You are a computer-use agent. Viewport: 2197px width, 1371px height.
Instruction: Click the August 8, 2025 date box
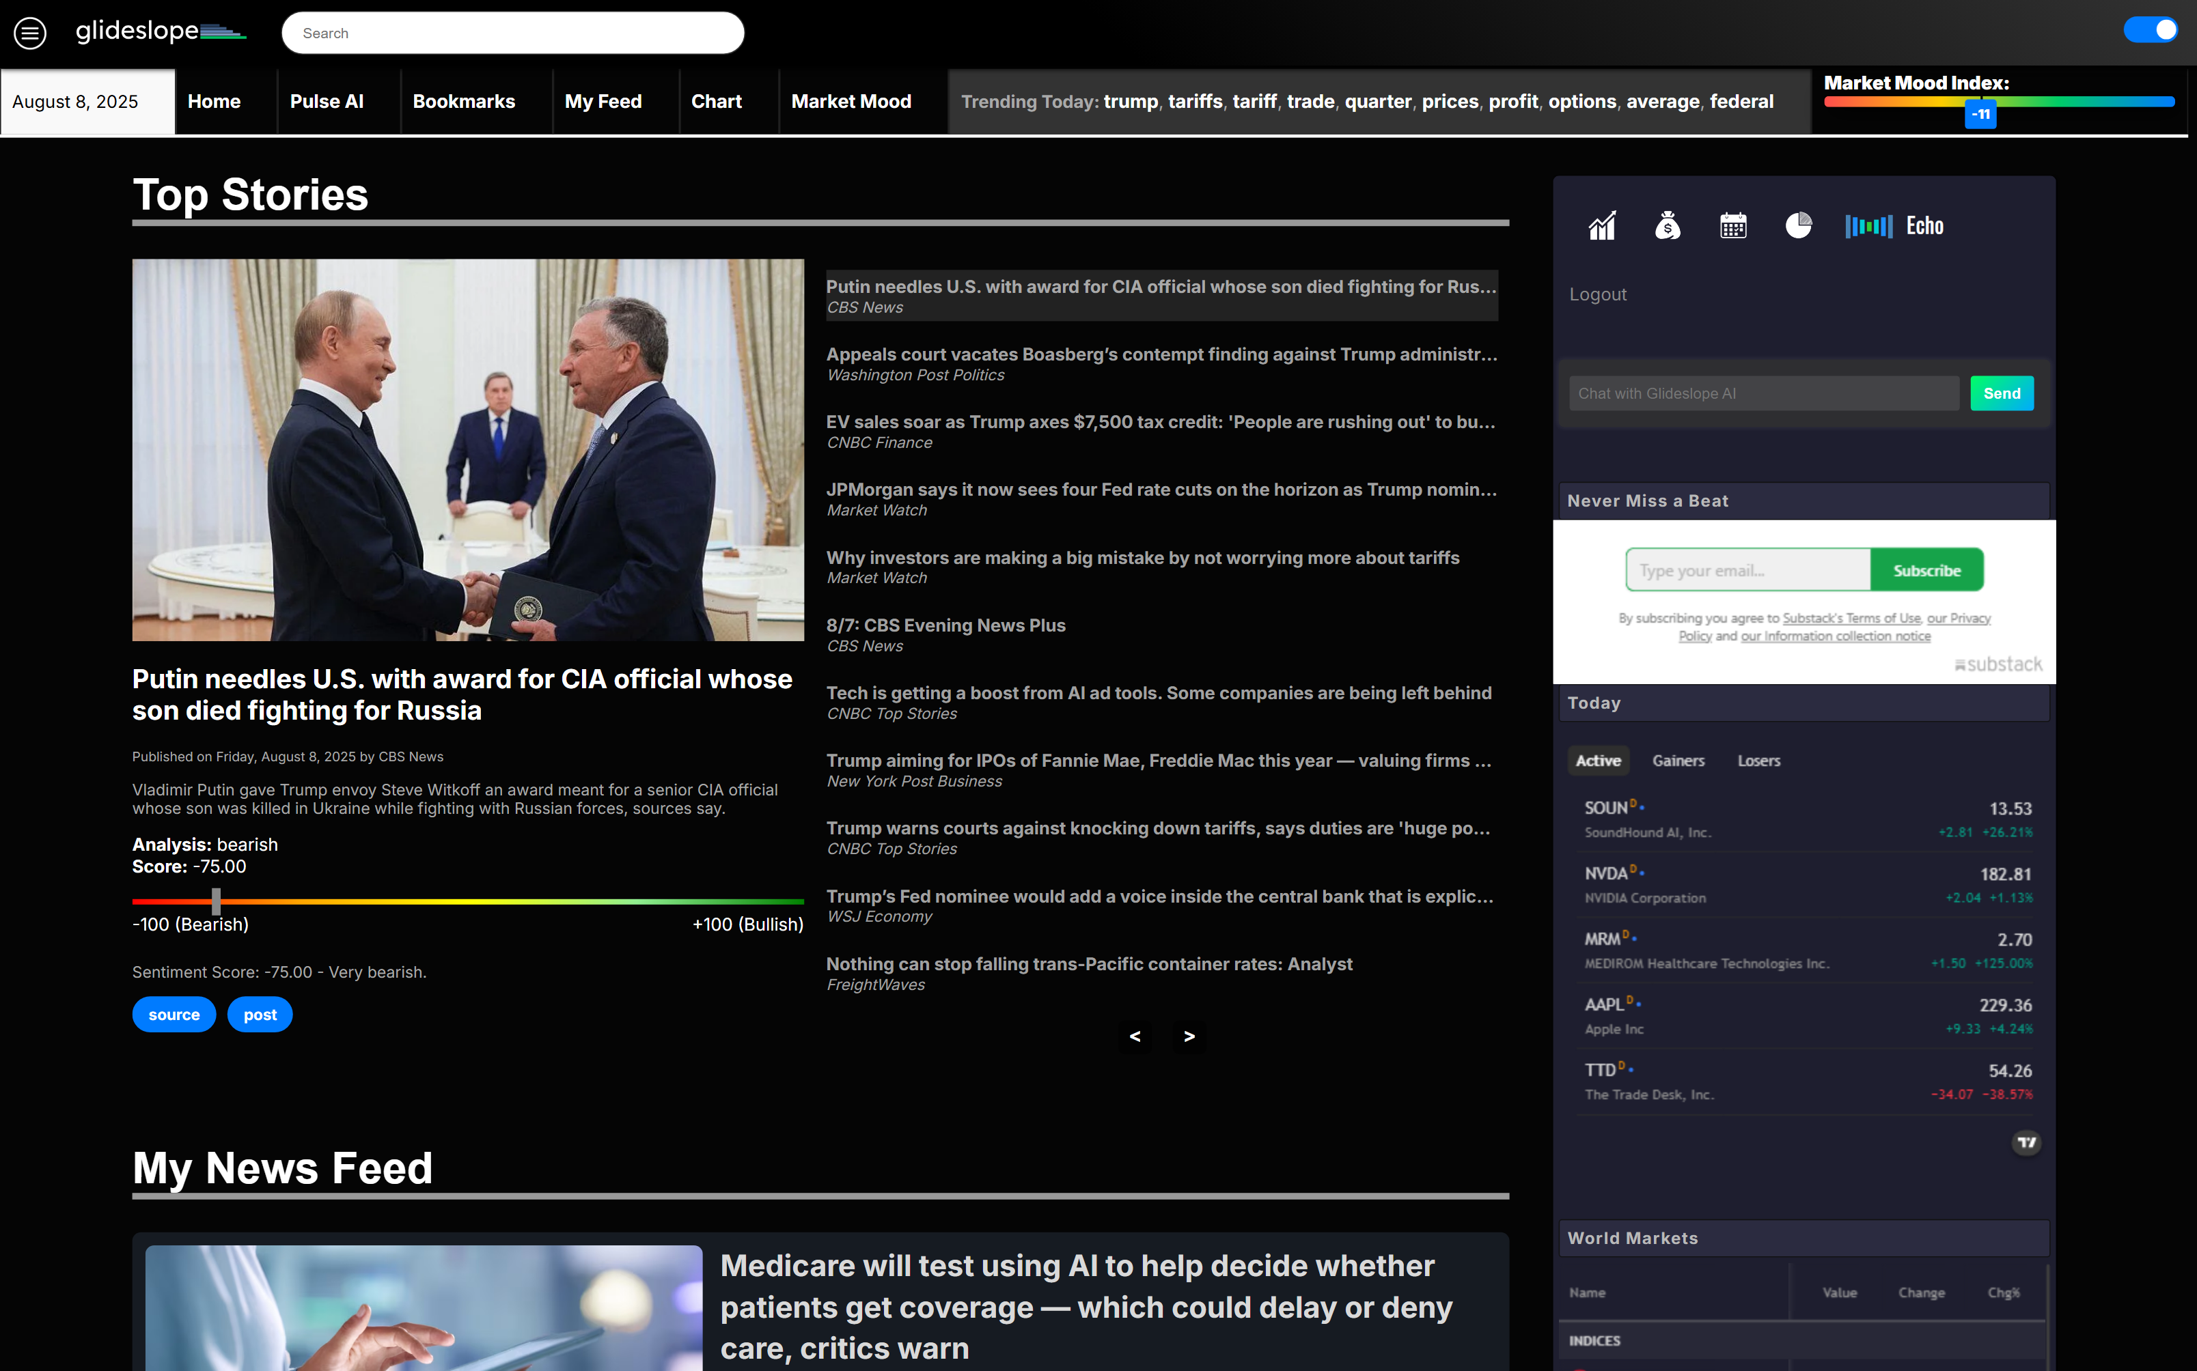pos(87,102)
